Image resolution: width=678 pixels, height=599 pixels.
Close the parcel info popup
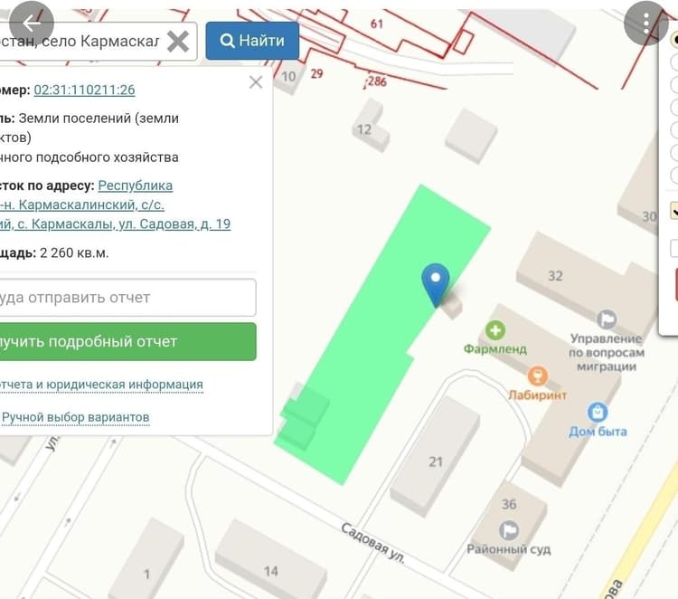[256, 81]
